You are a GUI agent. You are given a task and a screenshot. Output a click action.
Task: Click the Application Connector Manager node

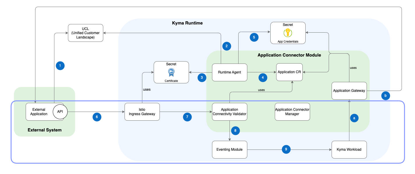pyautogui.click(x=292, y=112)
